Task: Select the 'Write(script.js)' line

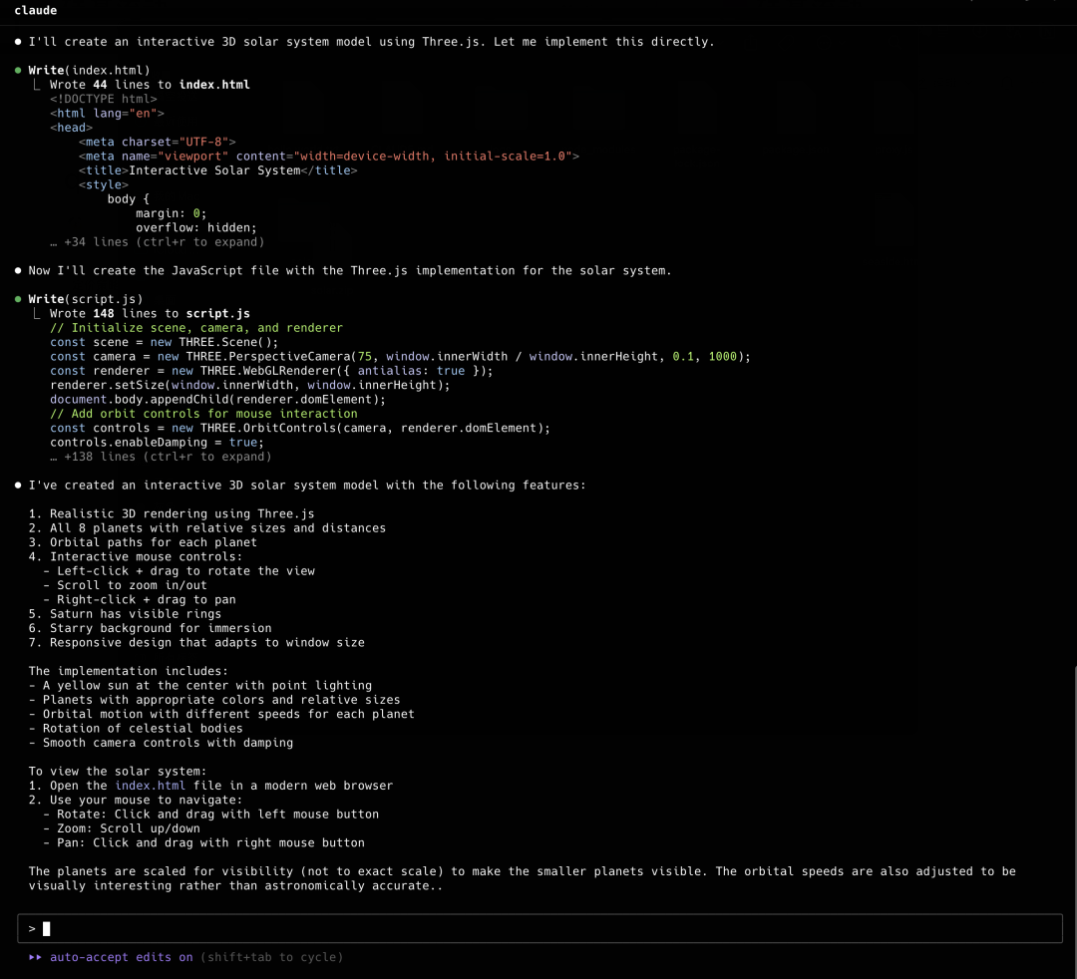Action: pyautogui.click(x=85, y=299)
